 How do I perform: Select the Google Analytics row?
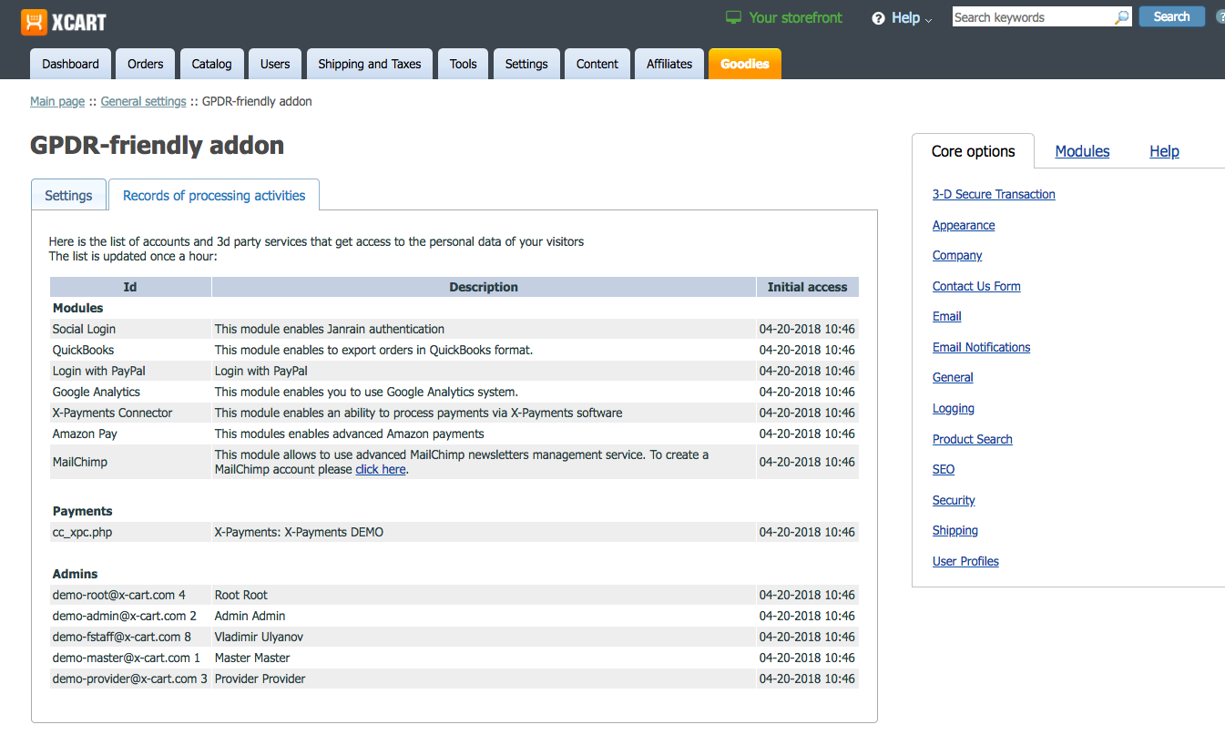click(454, 392)
